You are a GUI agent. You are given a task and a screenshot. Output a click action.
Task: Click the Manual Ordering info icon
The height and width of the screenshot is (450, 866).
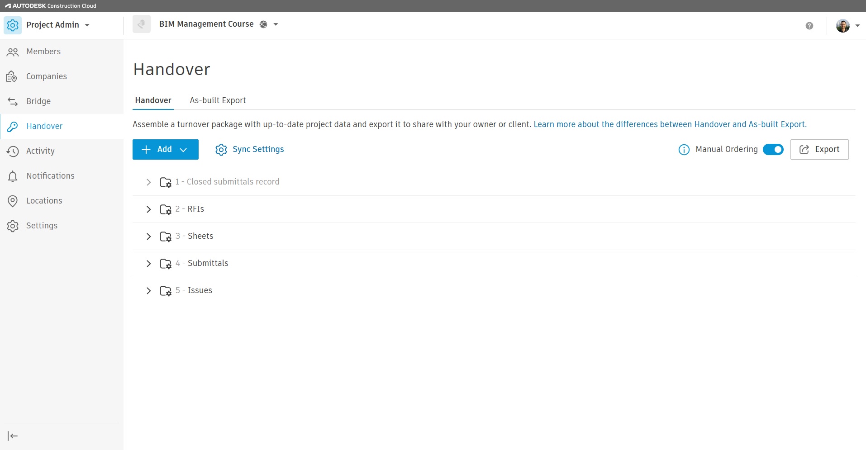coord(684,150)
